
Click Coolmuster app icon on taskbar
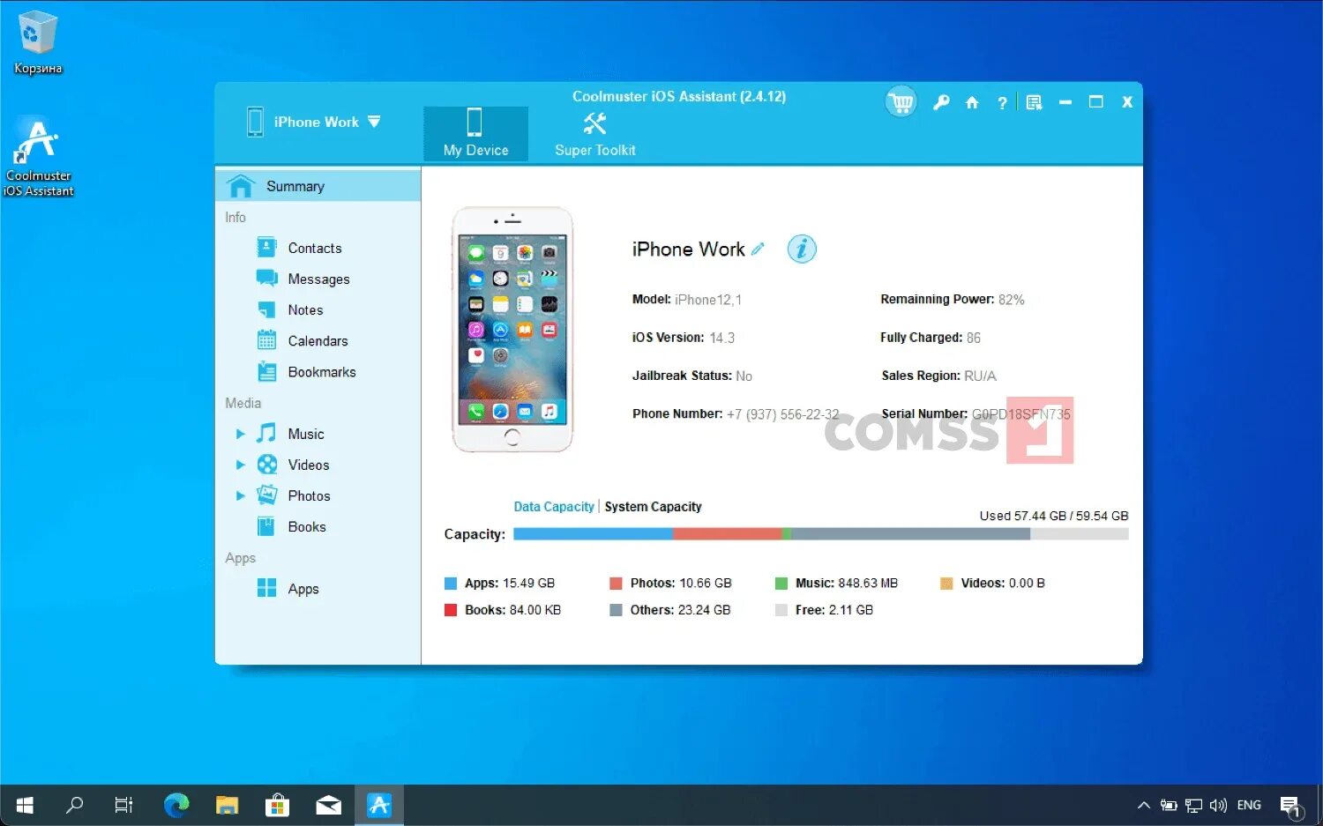pos(379,805)
